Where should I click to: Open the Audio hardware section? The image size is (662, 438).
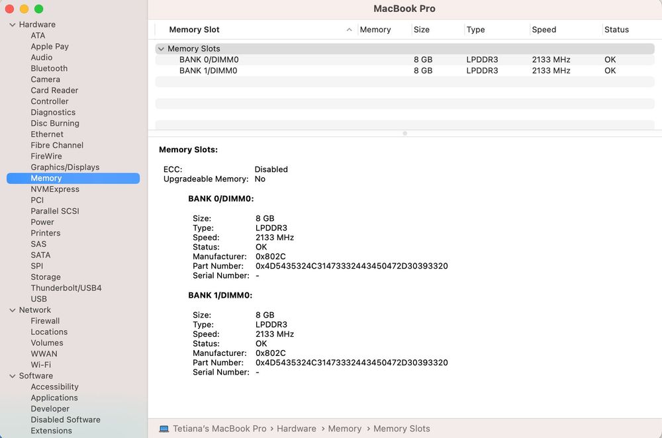(x=41, y=58)
